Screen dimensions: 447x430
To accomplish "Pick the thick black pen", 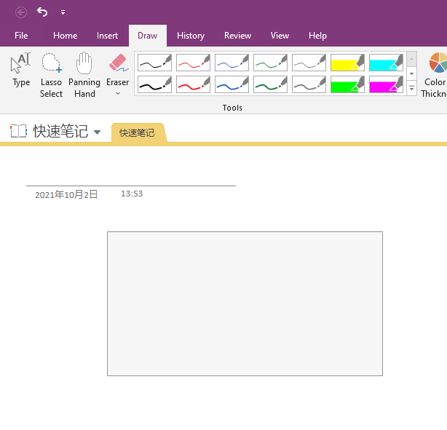I will coord(154,84).
